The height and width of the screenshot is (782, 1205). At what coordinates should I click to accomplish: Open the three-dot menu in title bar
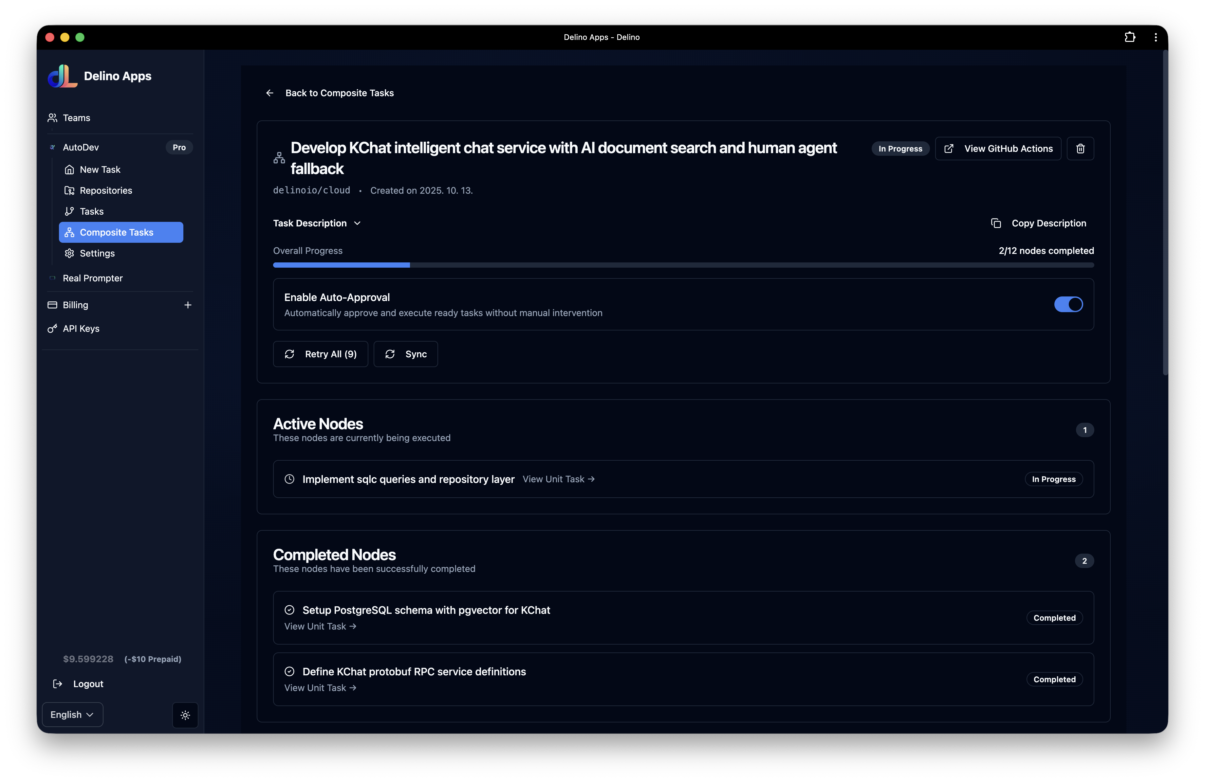1155,37
